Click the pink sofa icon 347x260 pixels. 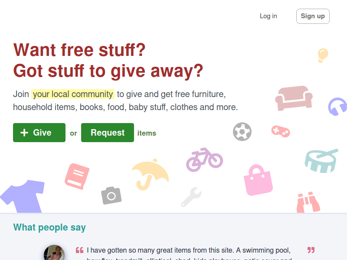pyautogui.click(x=294, y=98)
